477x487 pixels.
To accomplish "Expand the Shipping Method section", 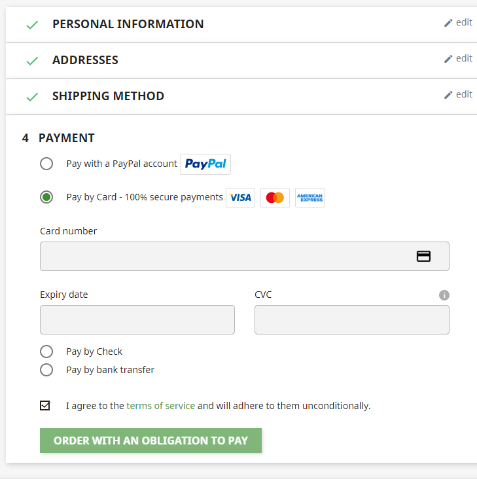I will point(108,96).
